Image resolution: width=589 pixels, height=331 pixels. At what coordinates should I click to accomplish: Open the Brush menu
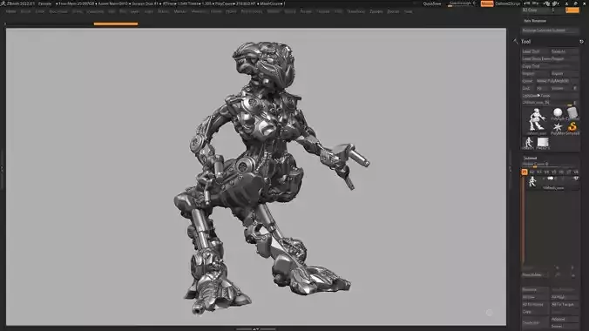click(25, 11)
